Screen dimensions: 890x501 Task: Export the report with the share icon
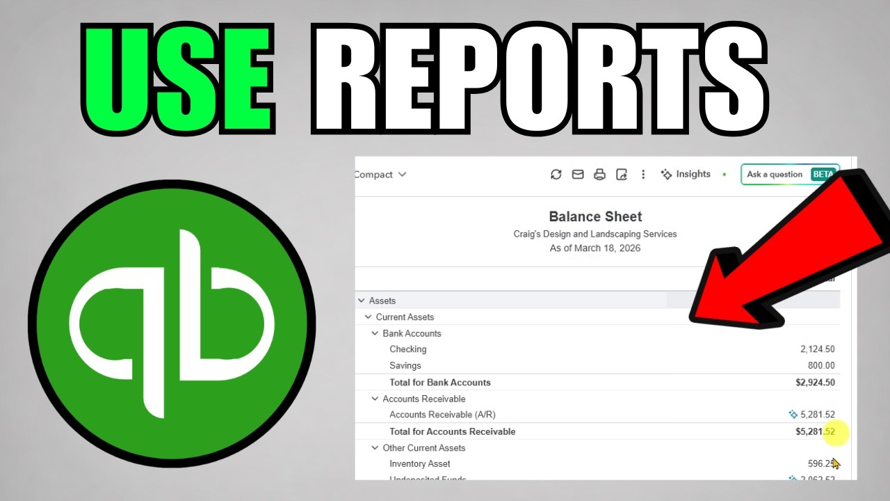tap(622, 175)
